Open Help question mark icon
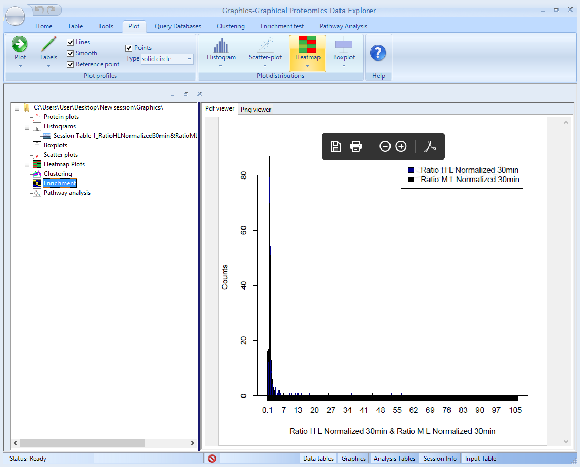 coord(378,53)
